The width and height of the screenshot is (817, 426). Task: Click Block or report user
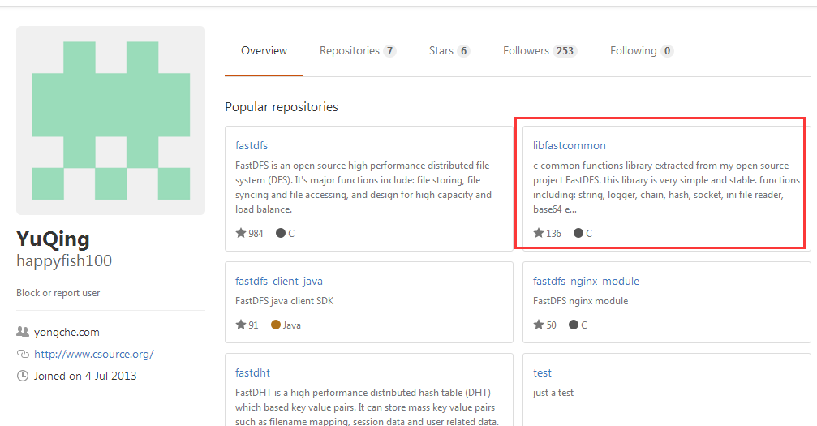(58, 293)
